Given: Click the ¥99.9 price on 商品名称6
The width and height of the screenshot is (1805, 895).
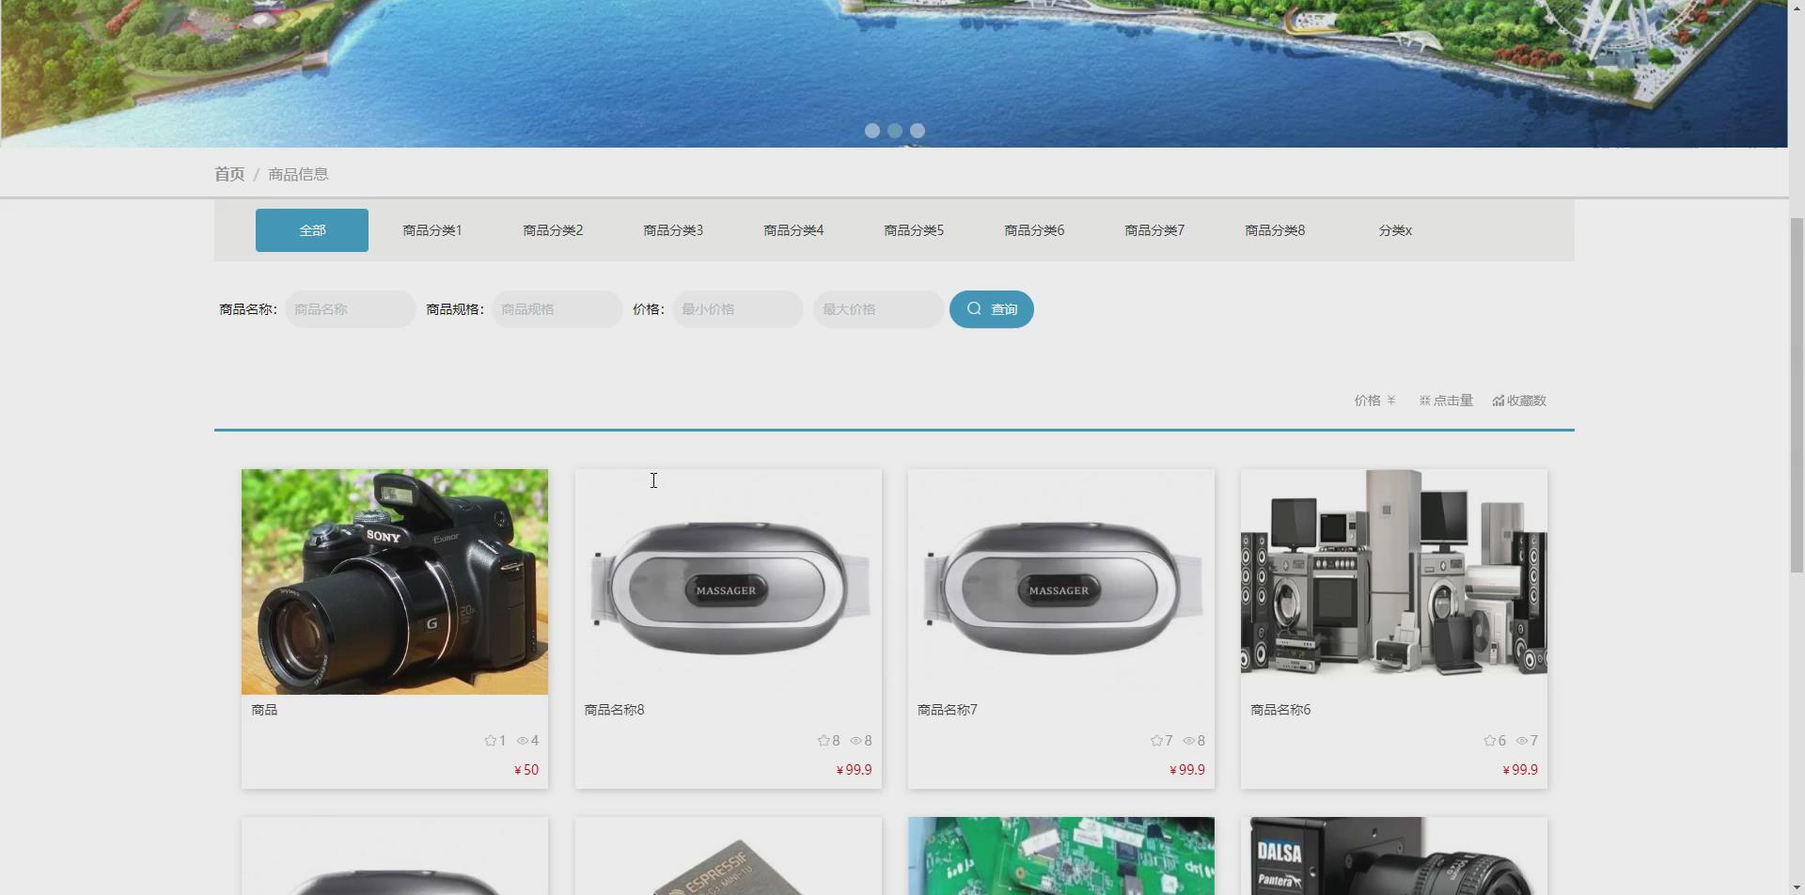Looking at the screenshot, I should (1520, 770).
